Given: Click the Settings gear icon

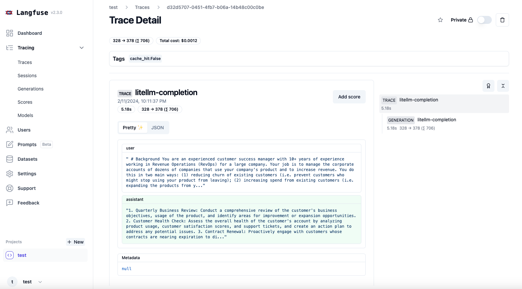Looking at the screenshot, I should point(10,174).
